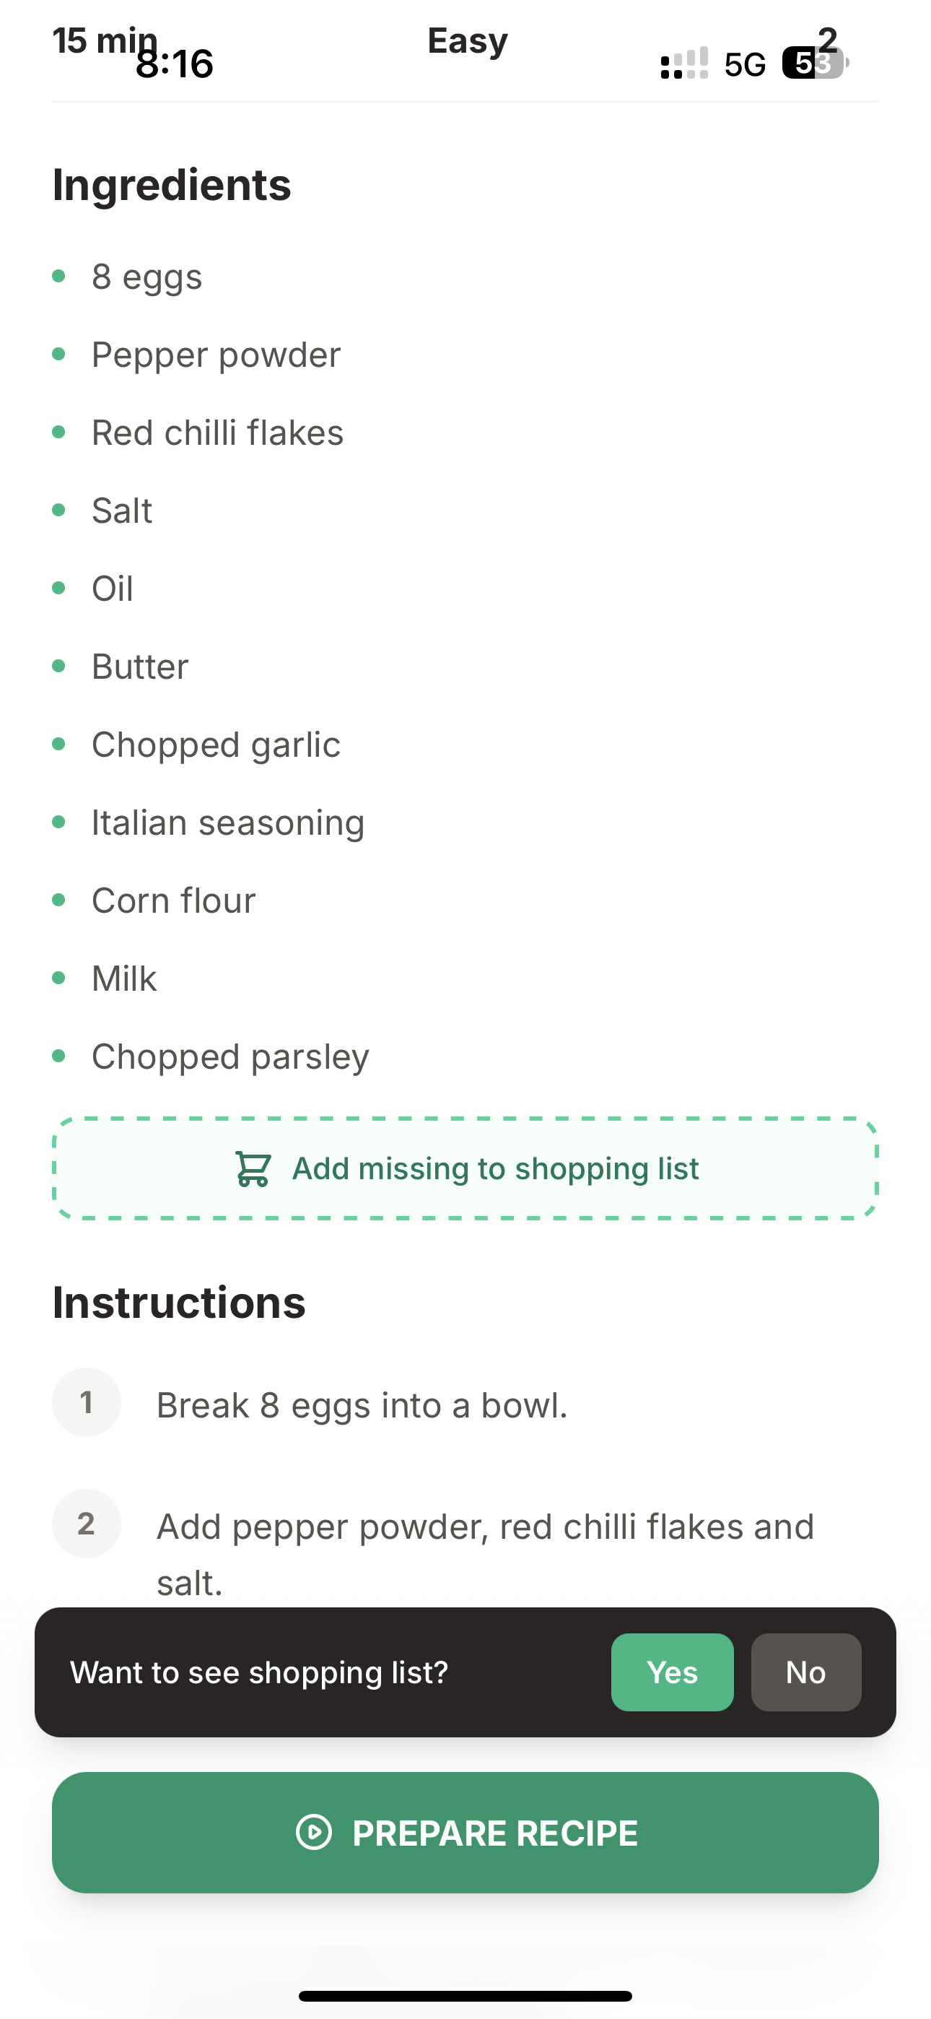This screenshot has width=931, height=2019.
Task: Tap the "Corn flour" ingredient
Action: pos(173,900)
